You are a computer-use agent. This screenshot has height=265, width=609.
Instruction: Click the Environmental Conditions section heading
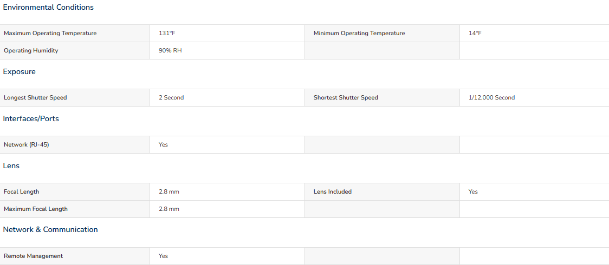click(48, 8)
